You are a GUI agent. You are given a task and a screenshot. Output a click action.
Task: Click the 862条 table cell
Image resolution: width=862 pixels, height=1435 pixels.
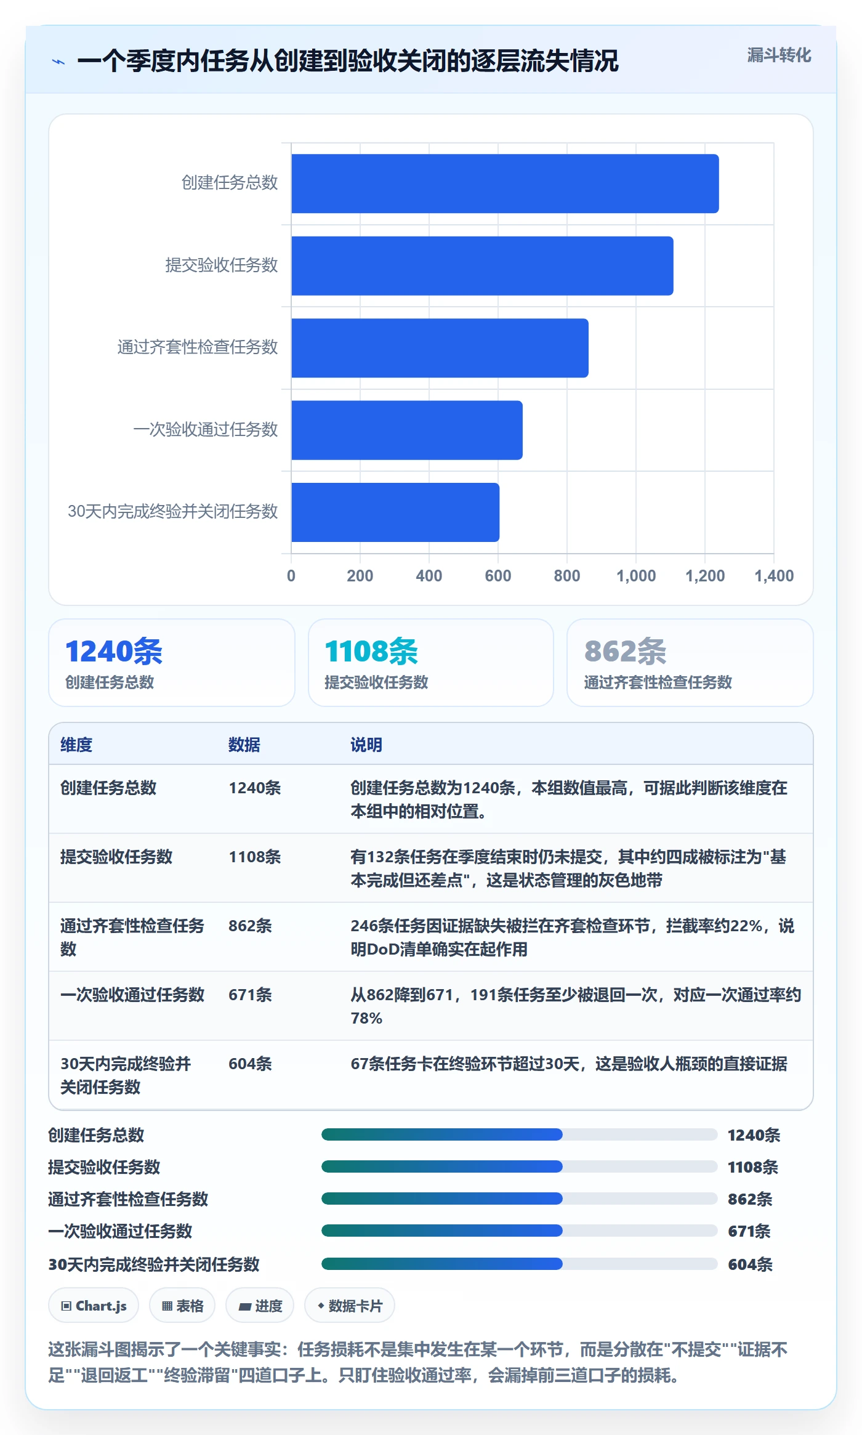[250, 926]
